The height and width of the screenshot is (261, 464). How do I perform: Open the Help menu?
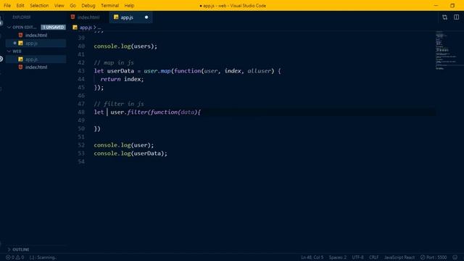click(x=129, y=6)
